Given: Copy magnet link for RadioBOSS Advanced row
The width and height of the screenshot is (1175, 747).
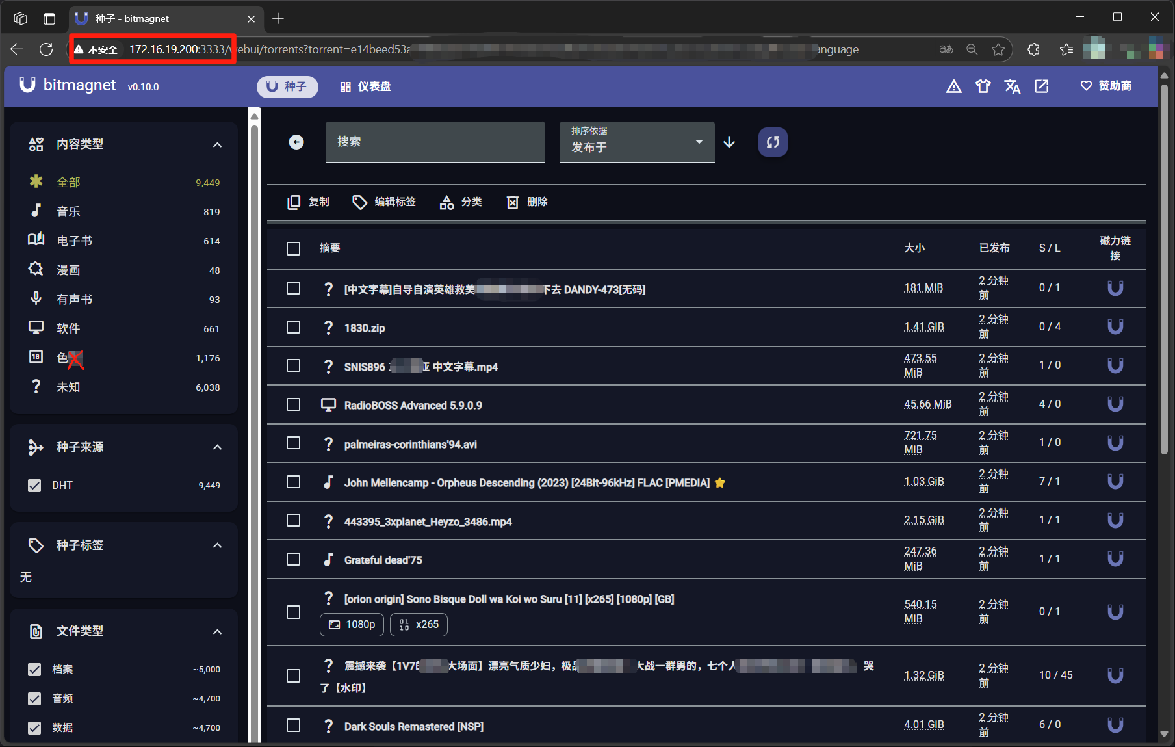Looking at the screenshot, I should (1115, 404).
